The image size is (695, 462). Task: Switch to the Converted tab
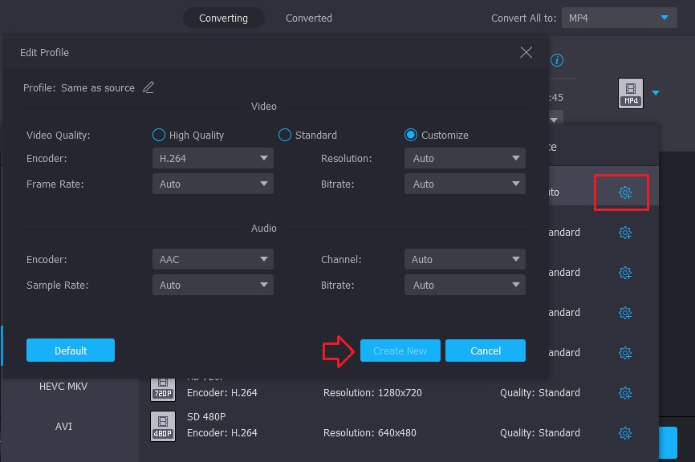[308, 18]
